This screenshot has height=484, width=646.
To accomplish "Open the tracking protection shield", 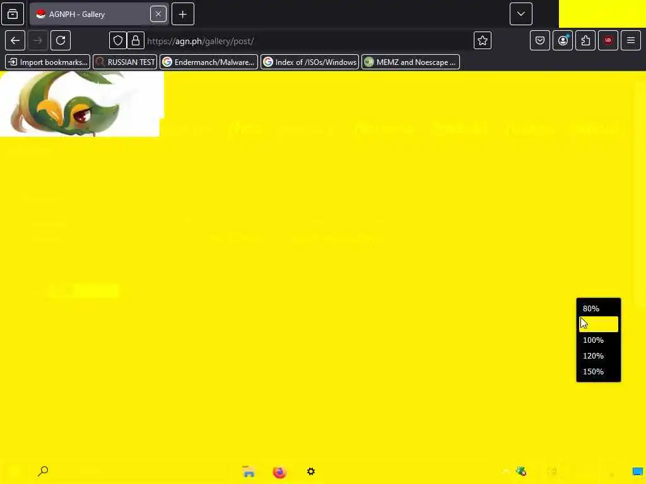I will (x=118, y=40).
